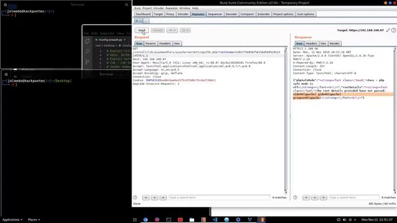Show Response Hex tab

[323, 43]
